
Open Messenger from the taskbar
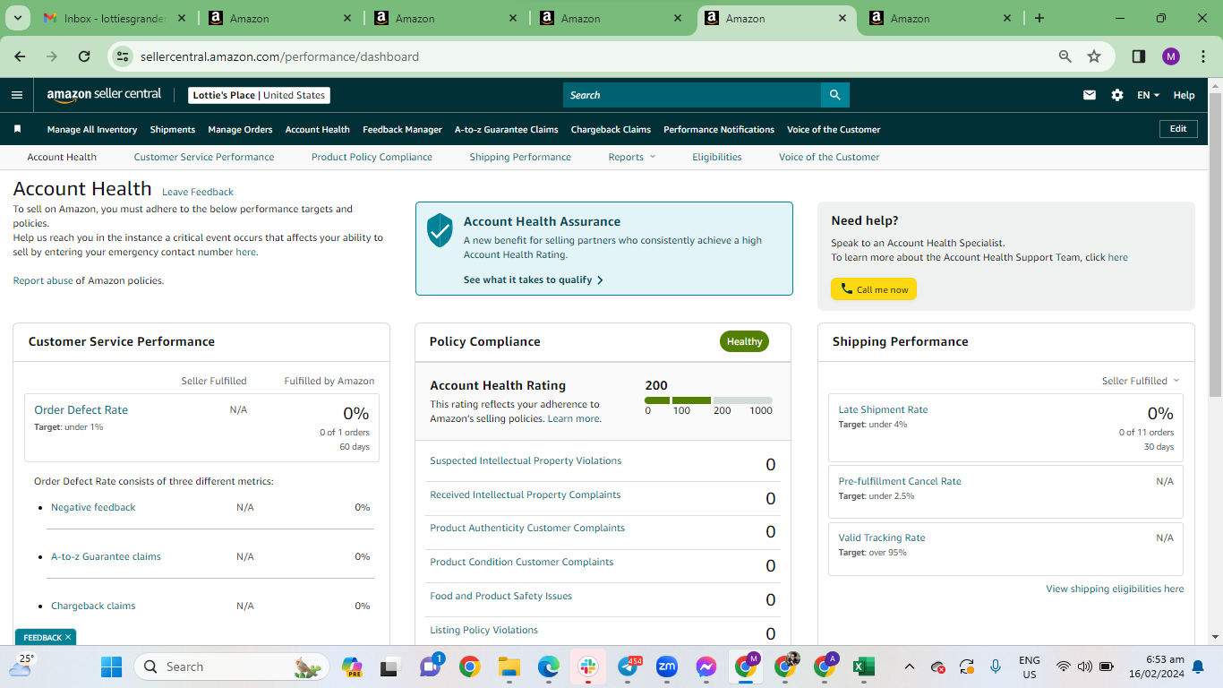706,666
